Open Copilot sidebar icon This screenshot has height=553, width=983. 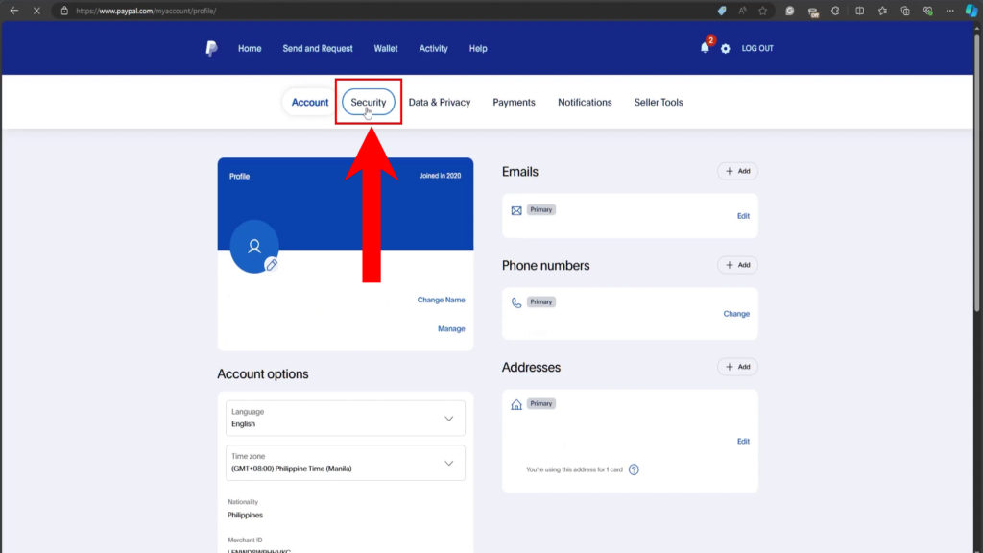pos(971,11)
